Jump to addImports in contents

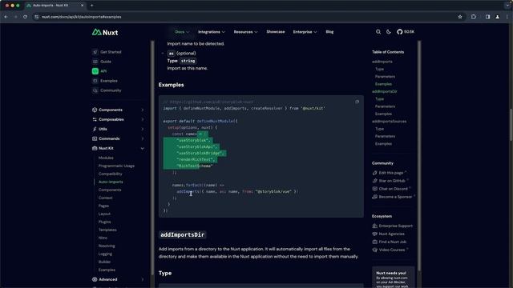click(x=382, y=62)
